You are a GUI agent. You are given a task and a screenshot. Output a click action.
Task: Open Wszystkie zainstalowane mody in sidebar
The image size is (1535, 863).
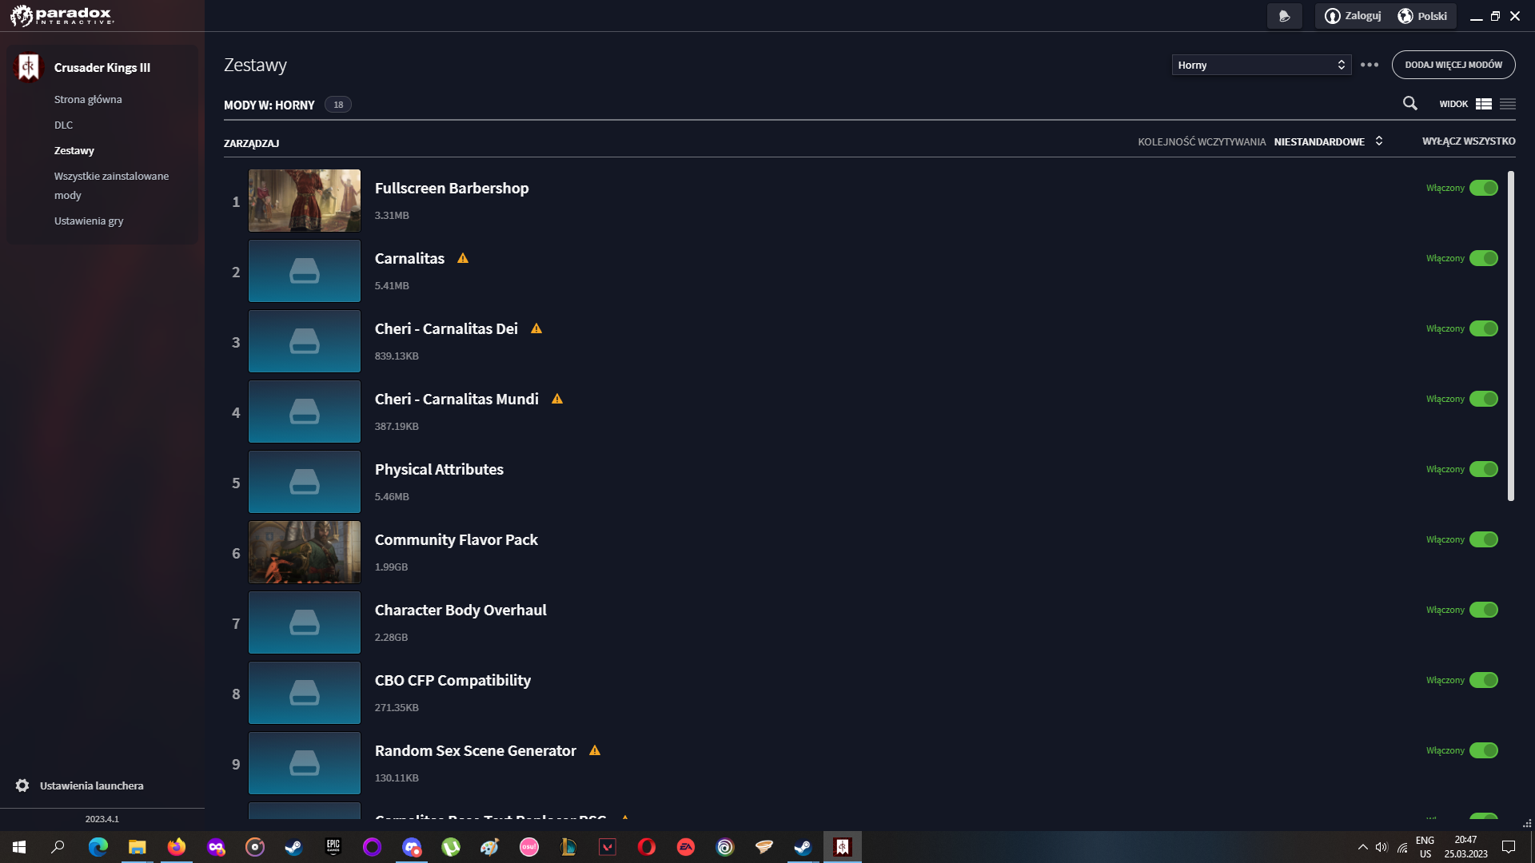coord(112,185)
